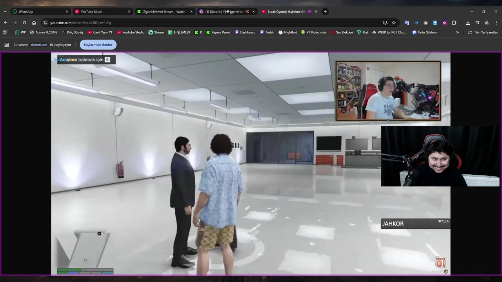
Task: Show browser downloads
Action: (468, 23)
